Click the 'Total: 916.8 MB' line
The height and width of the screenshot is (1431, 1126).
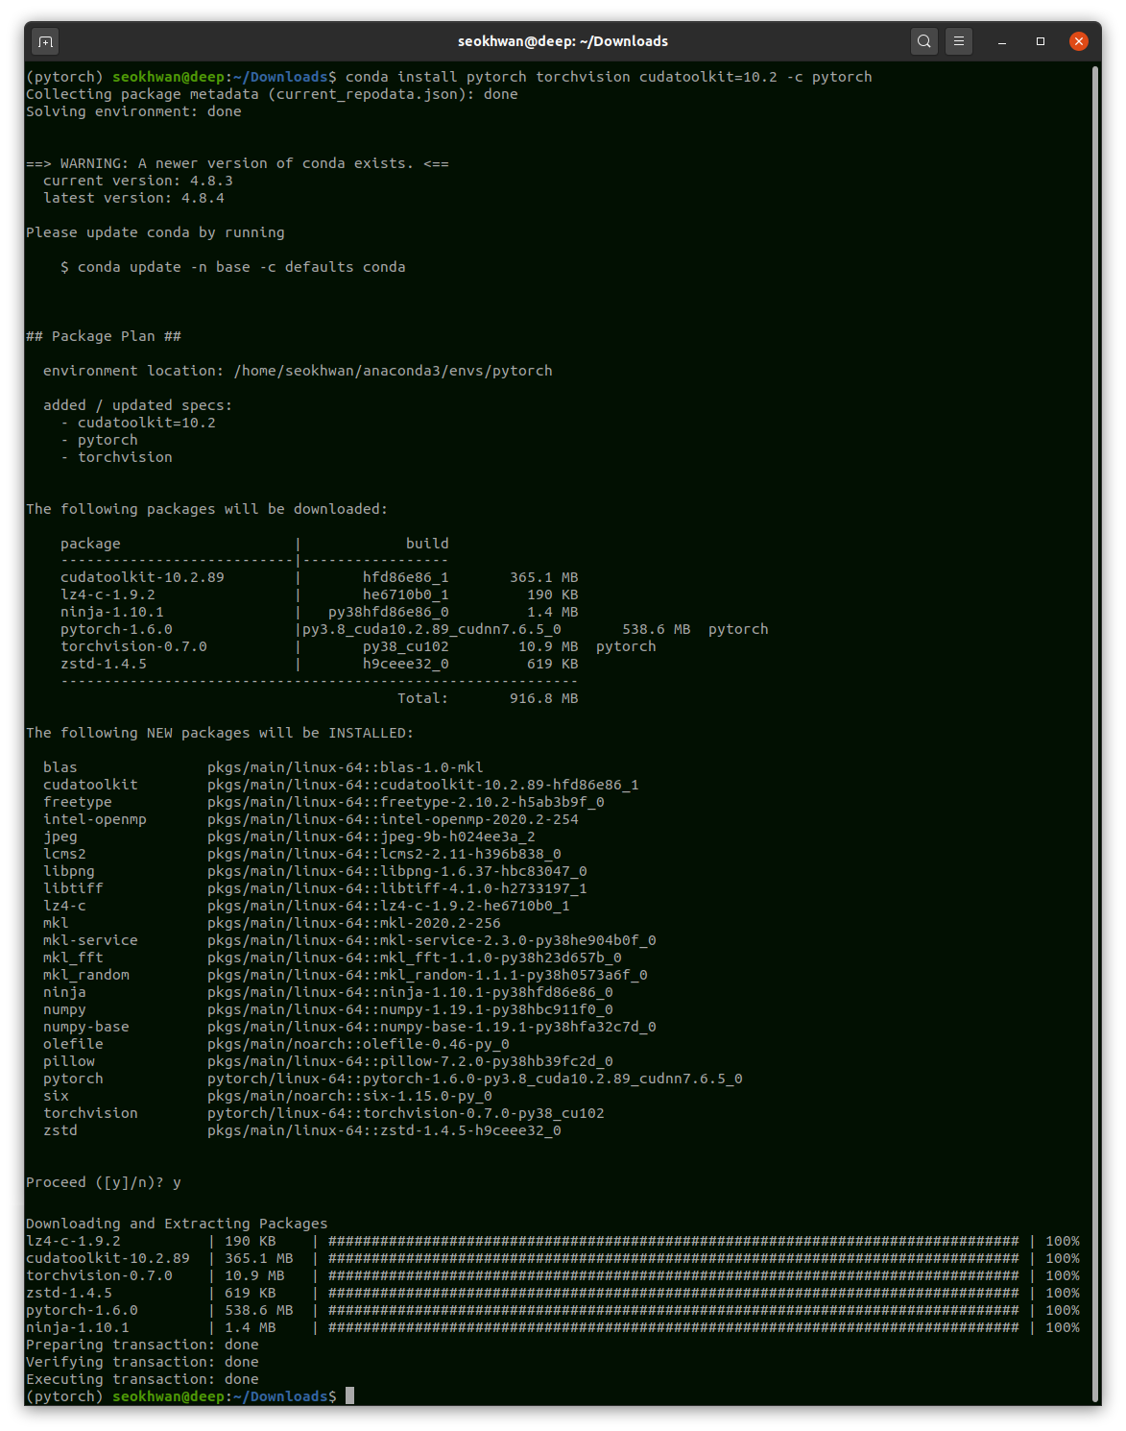[488, 698]
